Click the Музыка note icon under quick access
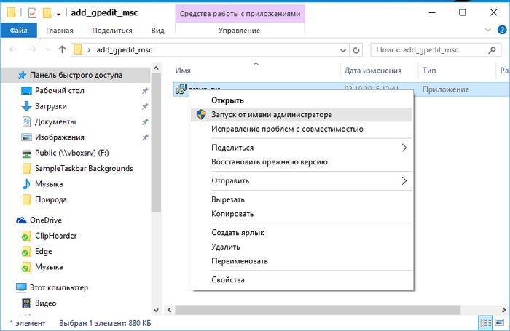 (27, 183)
